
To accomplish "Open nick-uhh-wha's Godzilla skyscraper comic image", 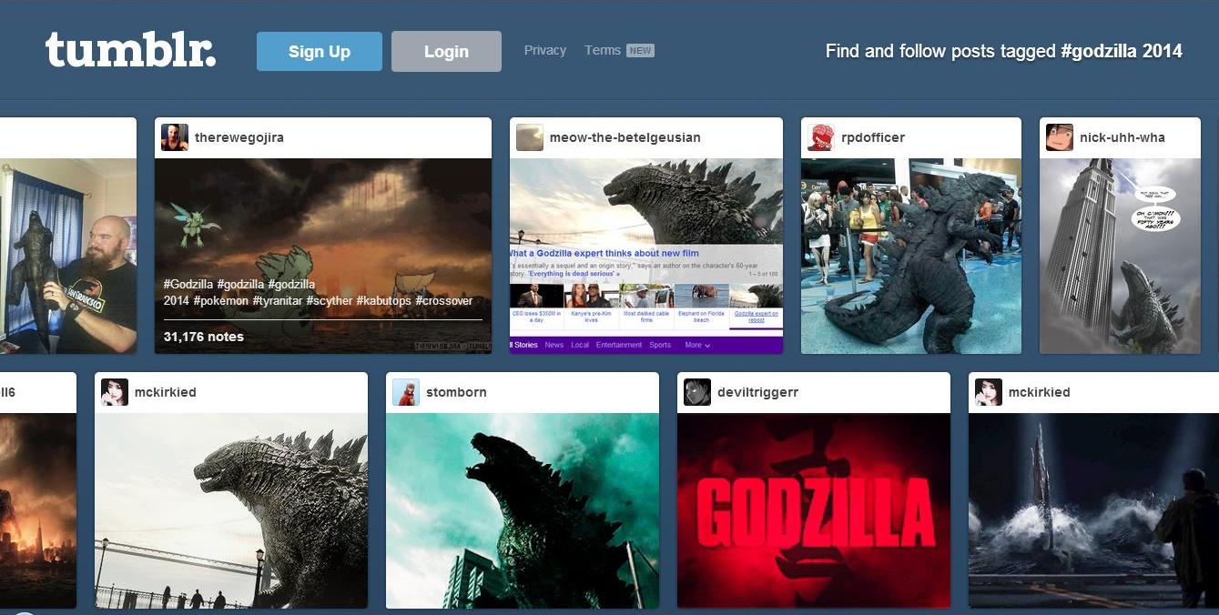I will tap(1120, 256).
